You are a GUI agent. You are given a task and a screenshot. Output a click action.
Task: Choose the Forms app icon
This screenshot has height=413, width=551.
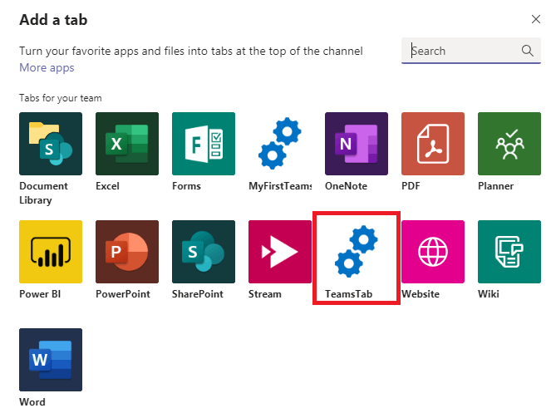click(204, 144)
